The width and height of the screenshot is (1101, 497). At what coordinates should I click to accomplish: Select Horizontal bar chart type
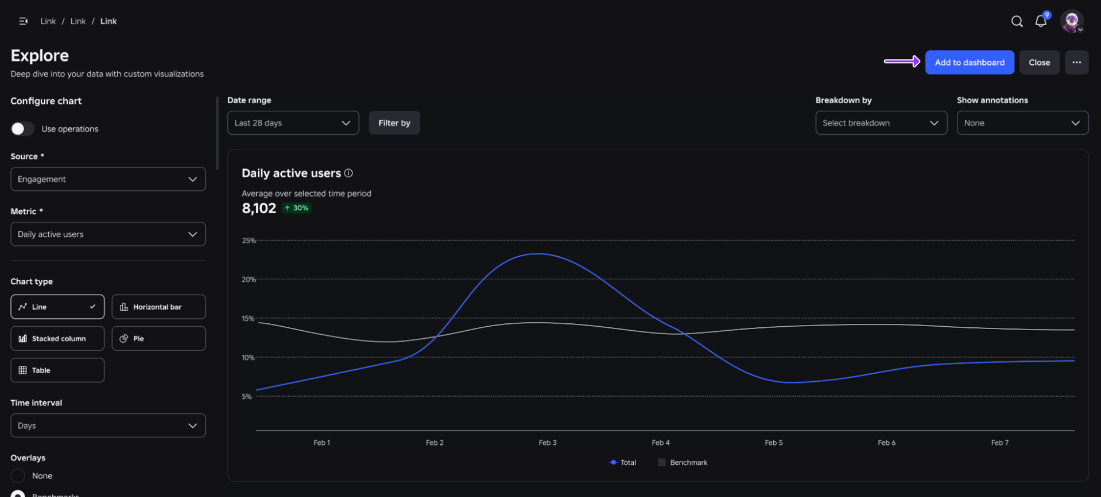point(158,307)
